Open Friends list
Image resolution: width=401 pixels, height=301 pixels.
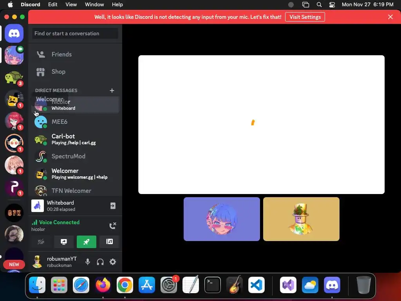click(x=75, y=54)
